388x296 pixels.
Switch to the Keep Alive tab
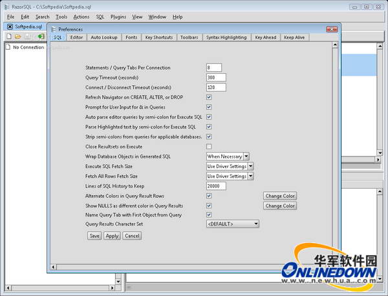[294, 37]
